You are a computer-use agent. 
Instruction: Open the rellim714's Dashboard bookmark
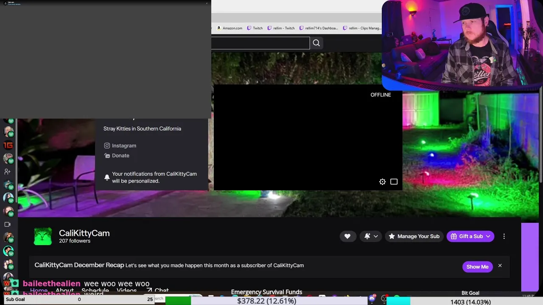click(x=319, y=28)
